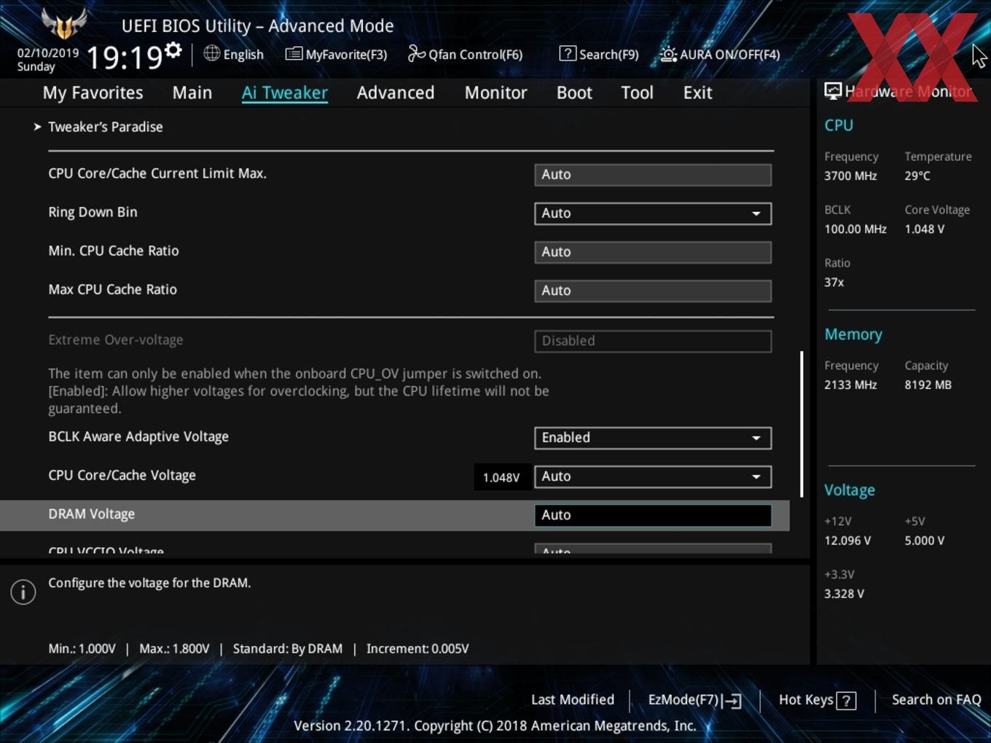991x743 pixels.
Task: Click the Last Modified button
Action: (x=573, y=699)
